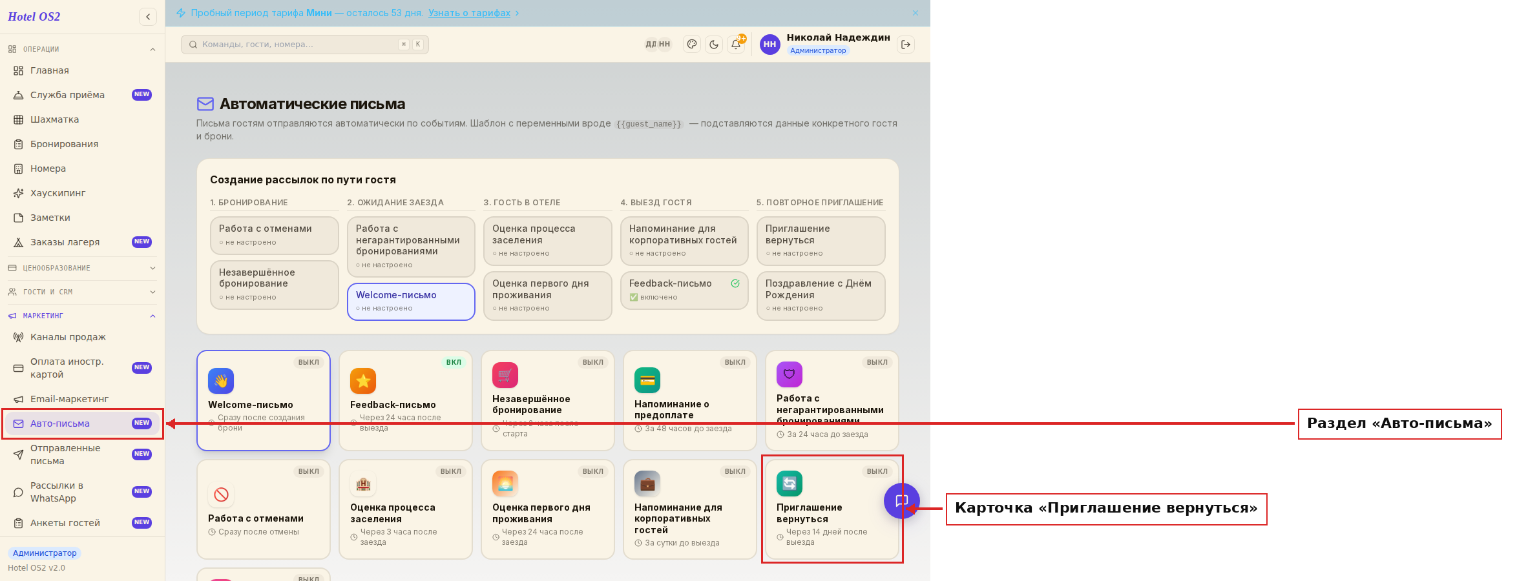Click the briefcase icon of корпоративных гостей card
The height and width of the screenshot is (581, 1517).
(x=647, y=484)
